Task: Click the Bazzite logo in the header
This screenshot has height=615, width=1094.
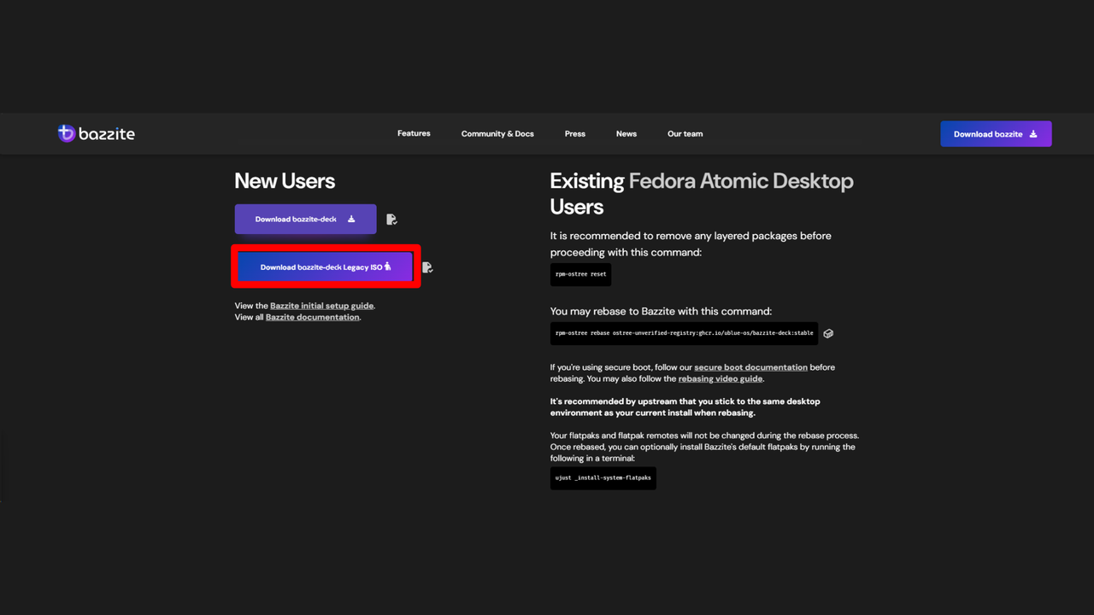Action: coord(96,133)
